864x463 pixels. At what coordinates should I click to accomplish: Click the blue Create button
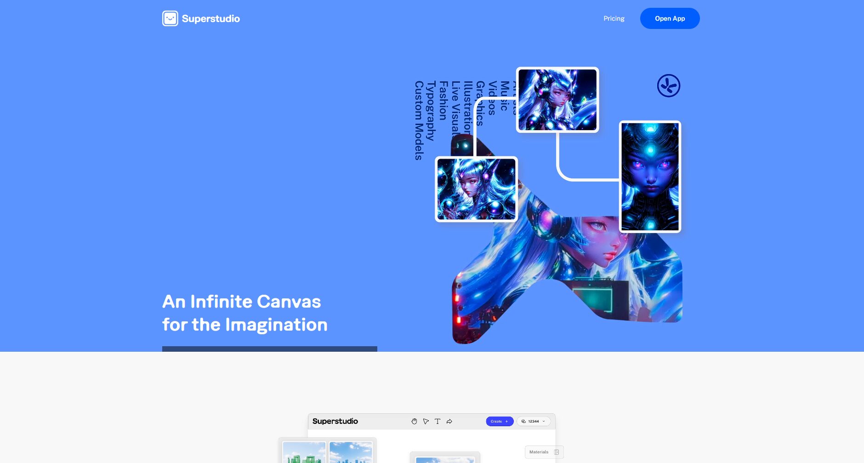499,421
